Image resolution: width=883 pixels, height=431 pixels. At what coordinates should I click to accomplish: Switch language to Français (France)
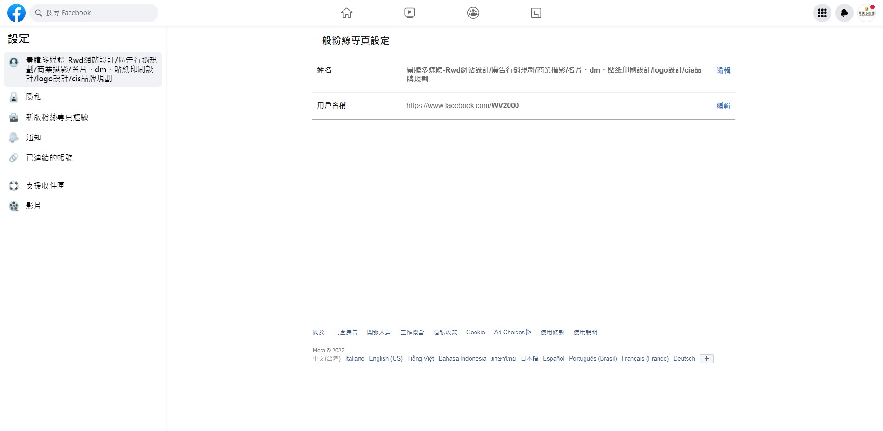tap(645, 359)
